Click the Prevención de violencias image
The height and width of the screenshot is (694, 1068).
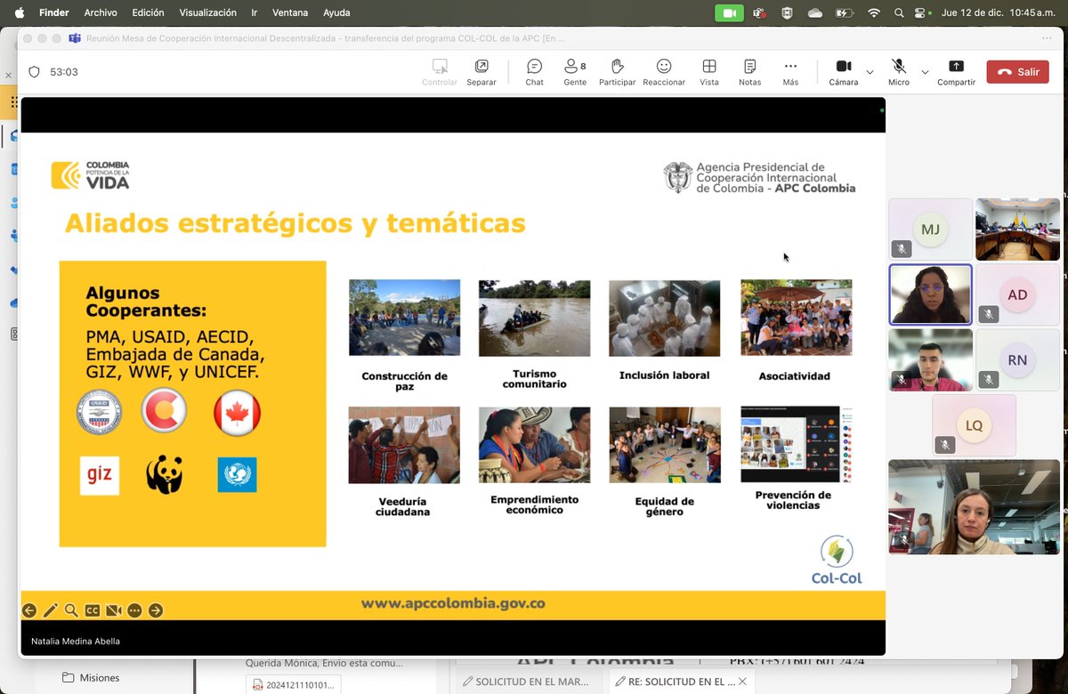coord(797,445)
